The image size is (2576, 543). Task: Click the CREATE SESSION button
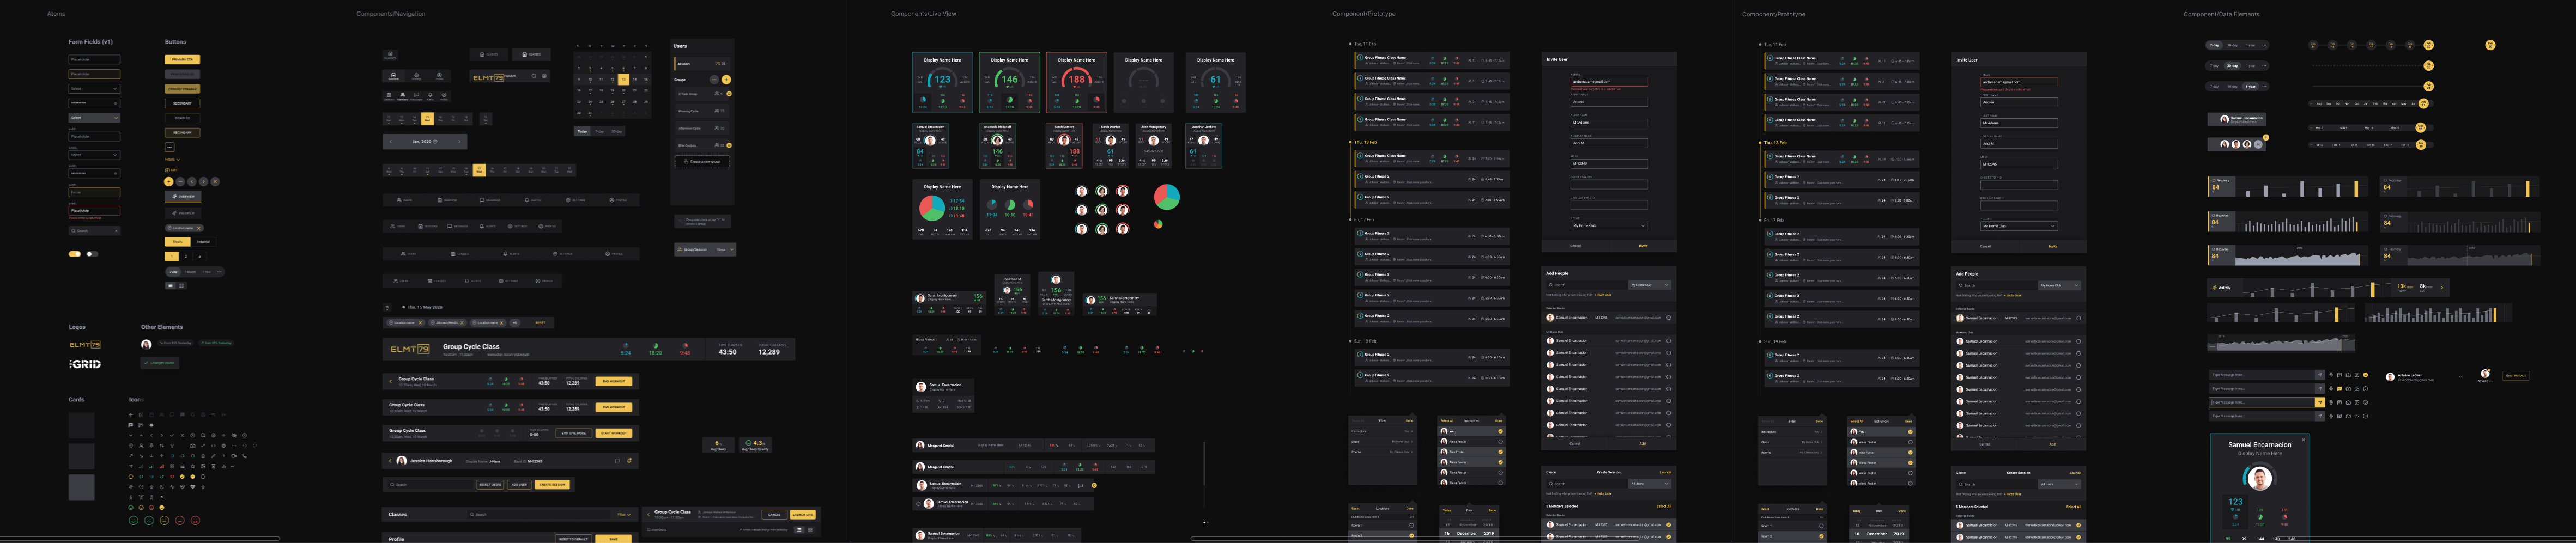[x=552, y=484]
